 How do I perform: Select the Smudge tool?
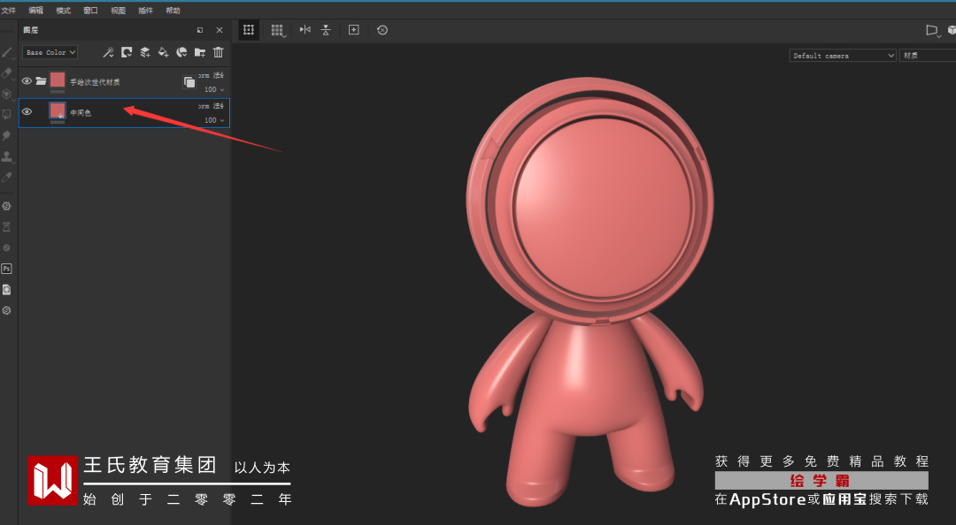7,135
